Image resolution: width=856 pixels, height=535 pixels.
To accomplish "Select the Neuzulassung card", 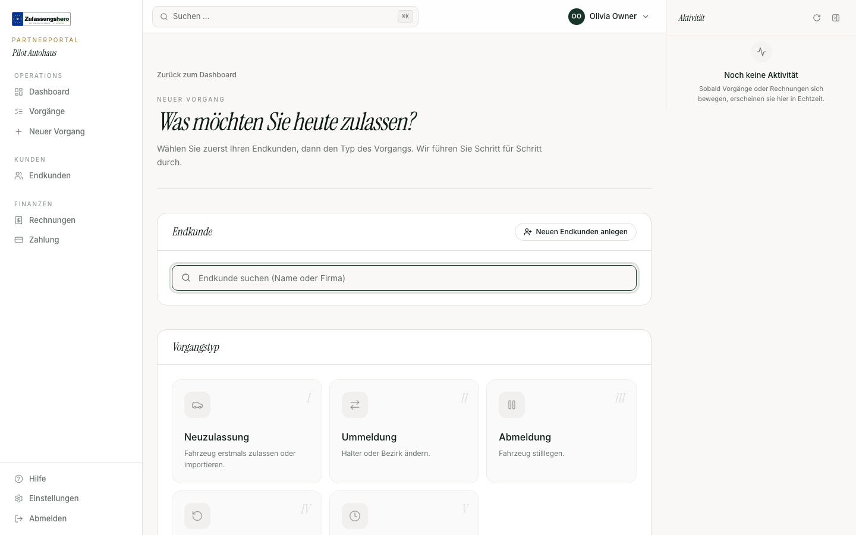I will tap(247, 432).
